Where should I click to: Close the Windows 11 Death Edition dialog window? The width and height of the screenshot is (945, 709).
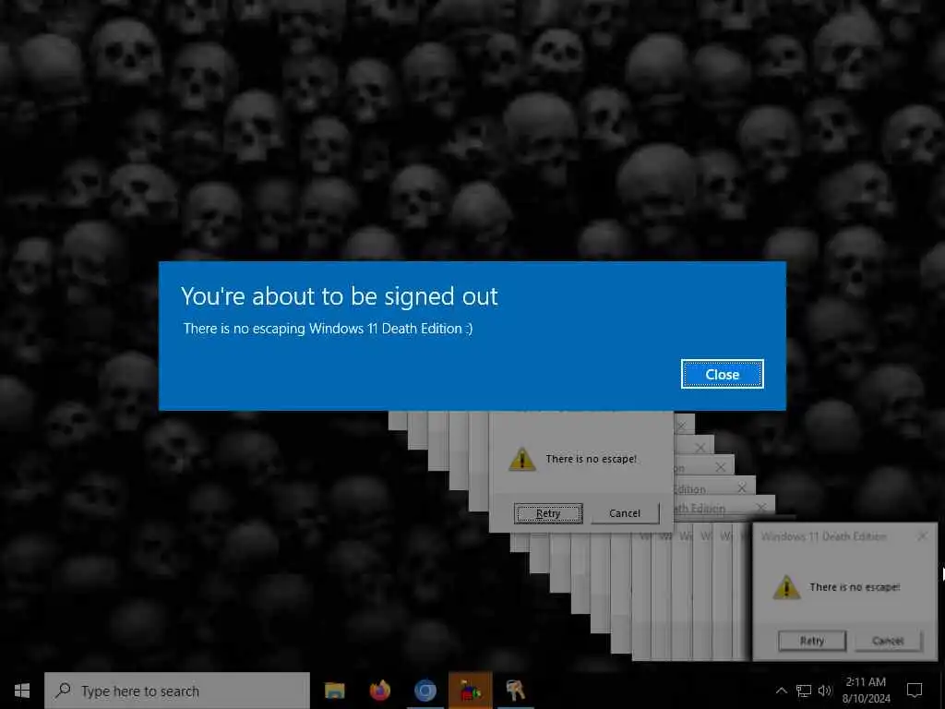[x=922, y=536]
